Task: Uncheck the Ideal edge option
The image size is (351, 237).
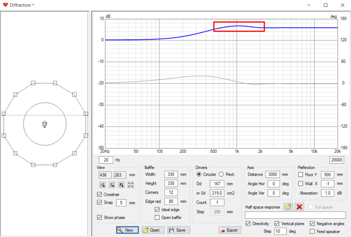Action: point(157,210)
